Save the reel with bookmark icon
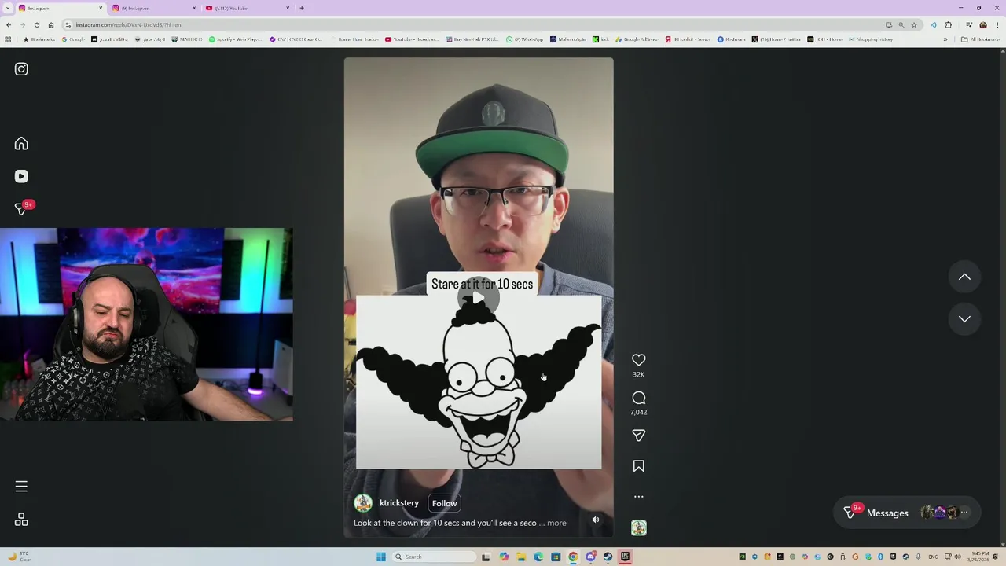Image resolution: width=1006 pixels, height=566 pixels. [x=638, y=466]
